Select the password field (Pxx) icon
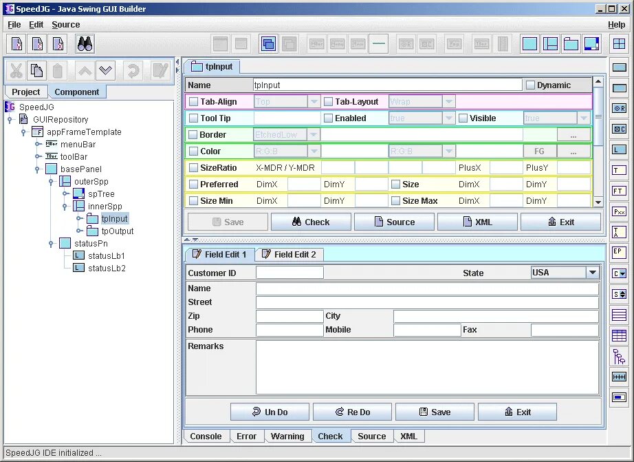 [x=619, y=211]
